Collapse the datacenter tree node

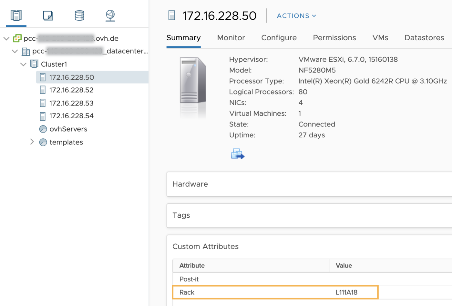coord(15,51)
